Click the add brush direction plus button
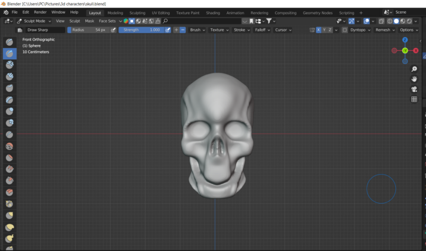This screenshot has width=426, height=251. [x=176, y=30]
